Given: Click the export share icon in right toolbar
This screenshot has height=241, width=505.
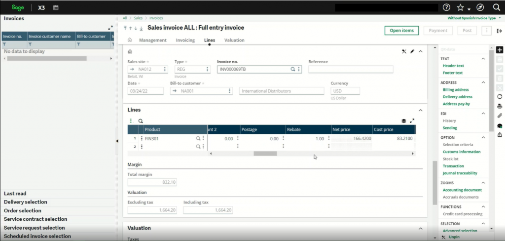Looking at the screenshot, I should point(500,135).
